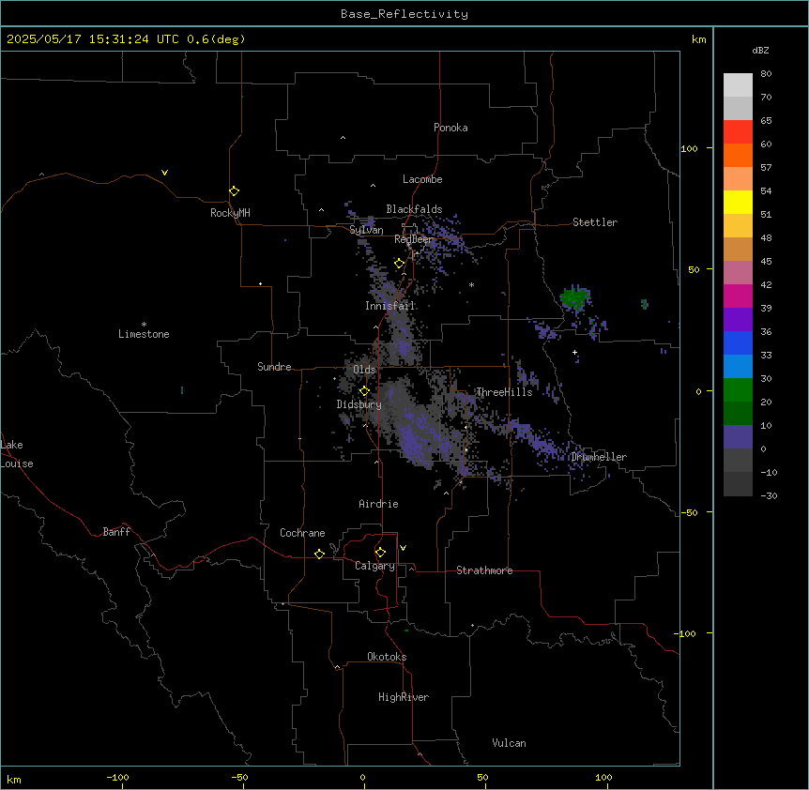Click the Banff town label
The image size is (809, 790).
(116, 532)
